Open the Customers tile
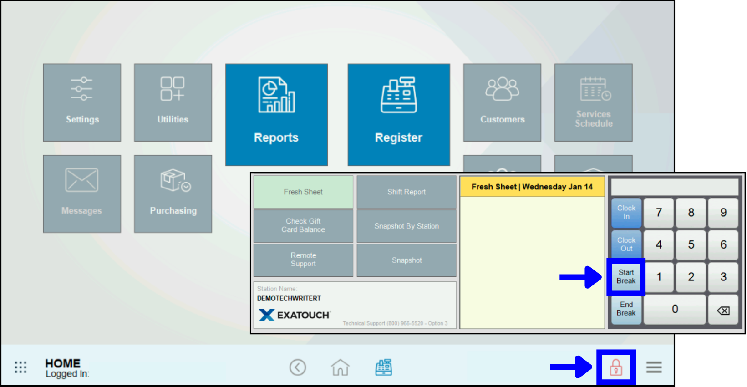Viewport: 747px width, 387px height. (x=502, y=102)
